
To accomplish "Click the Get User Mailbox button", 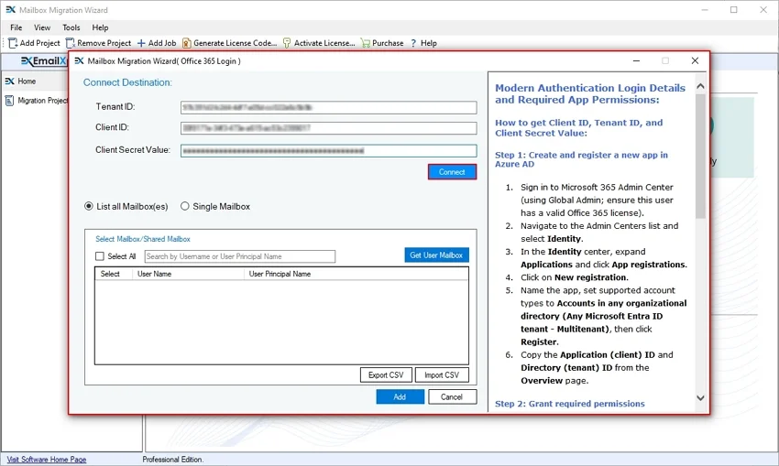I will click(436, 255).
